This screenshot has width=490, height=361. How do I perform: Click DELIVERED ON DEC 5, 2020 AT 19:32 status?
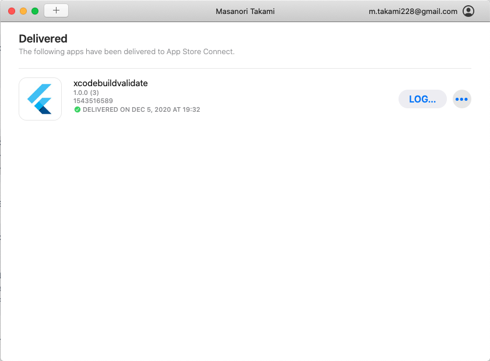click(x=141, y=109)
